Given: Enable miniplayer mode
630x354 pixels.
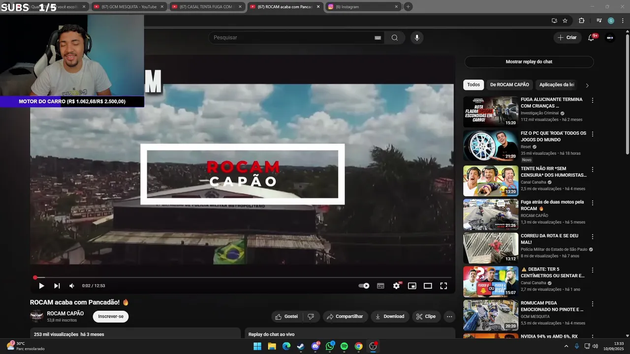Looking at the screenshot, I should [x=412, y=286].
